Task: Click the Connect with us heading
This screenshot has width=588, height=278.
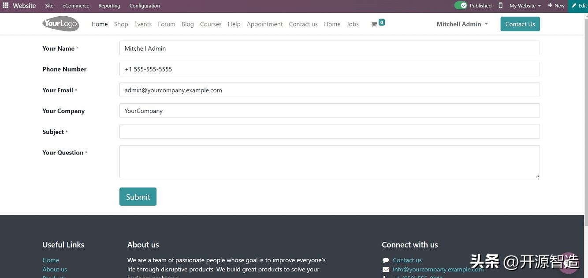Action: point(410,244)
